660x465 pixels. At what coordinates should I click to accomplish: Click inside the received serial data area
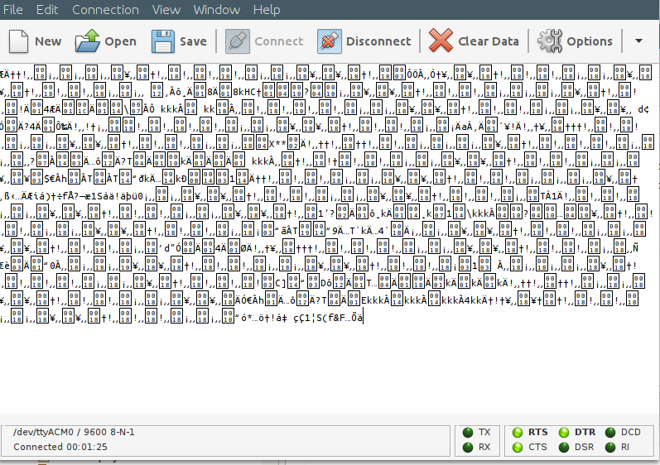(x=331, y=364)
